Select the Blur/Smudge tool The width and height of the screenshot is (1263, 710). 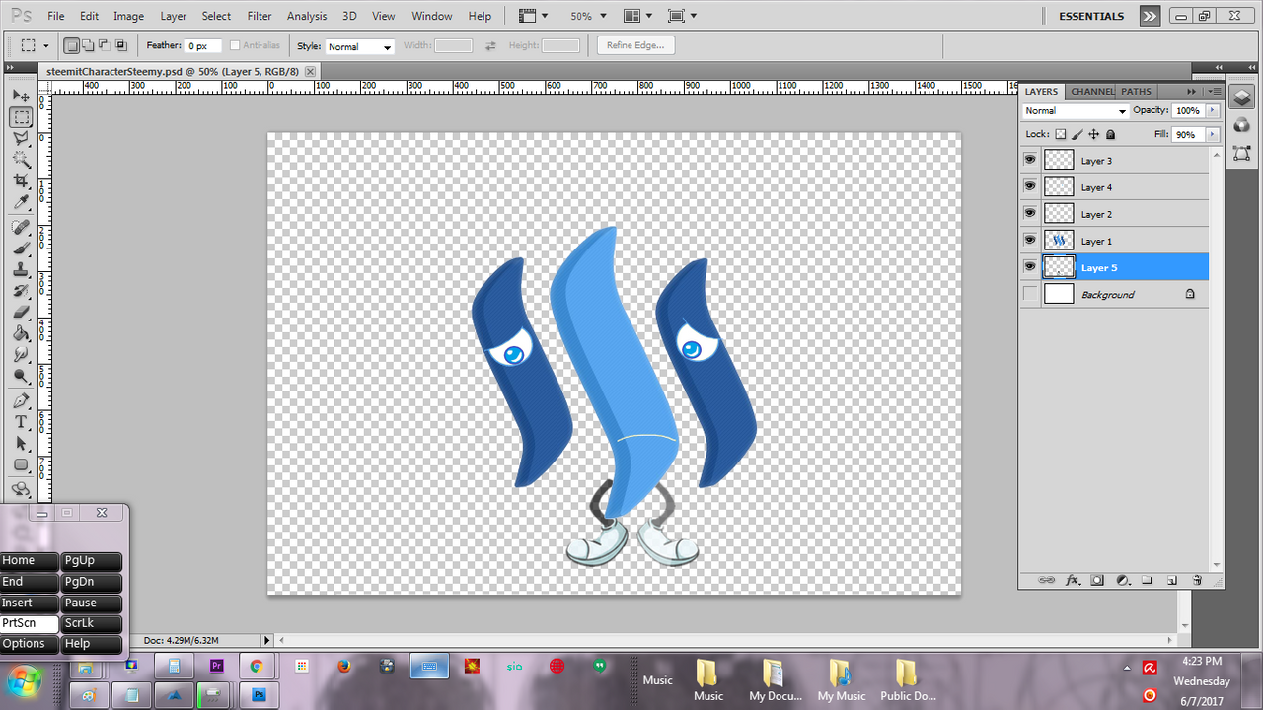(x=21, y=355)
